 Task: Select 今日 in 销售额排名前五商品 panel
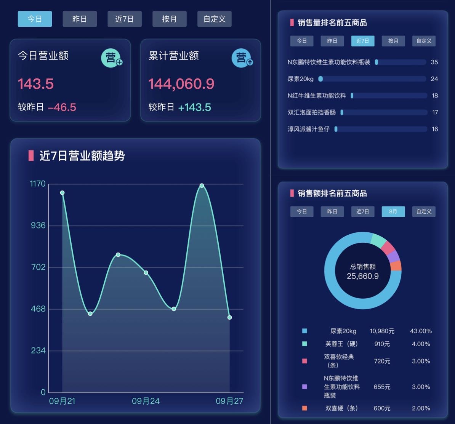click(x=302, y=211)
